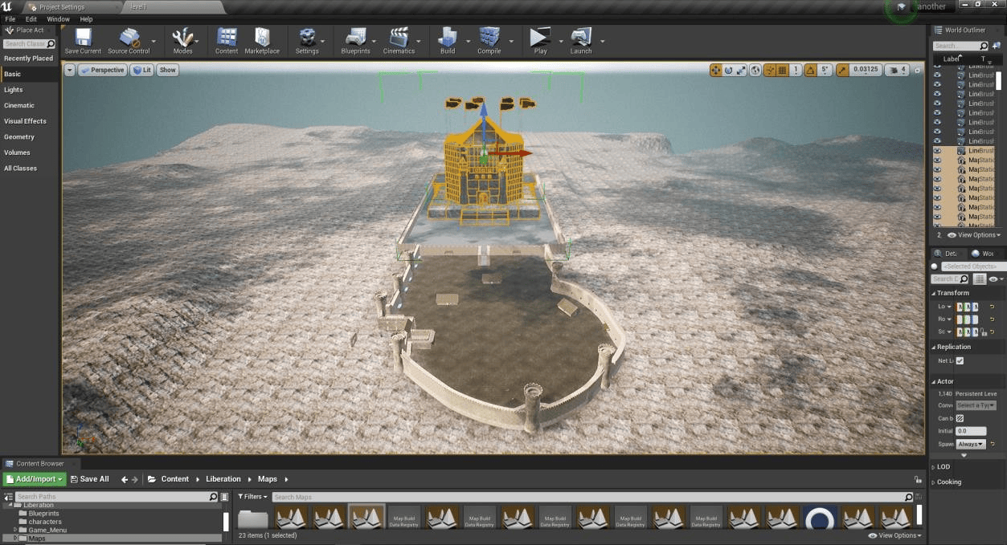Open the Help menu

pyautogui.click(x=86, y=18)
